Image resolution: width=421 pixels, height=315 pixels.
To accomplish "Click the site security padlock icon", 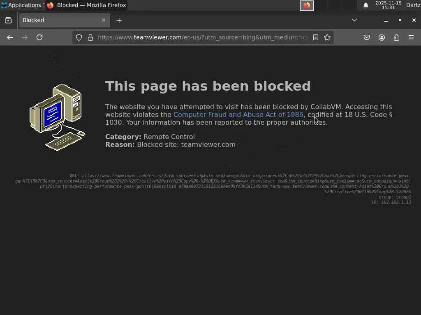I will pyautogui.click(x=90, y=37).
